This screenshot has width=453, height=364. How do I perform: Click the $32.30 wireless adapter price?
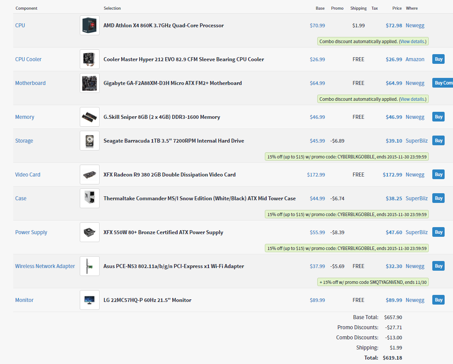tap(394, 266)
